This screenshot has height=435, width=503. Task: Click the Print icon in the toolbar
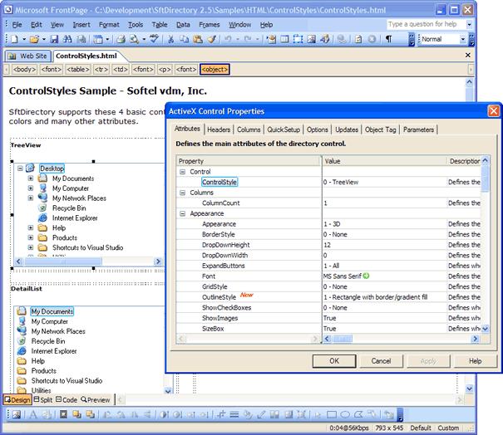(x=121, y=39)
